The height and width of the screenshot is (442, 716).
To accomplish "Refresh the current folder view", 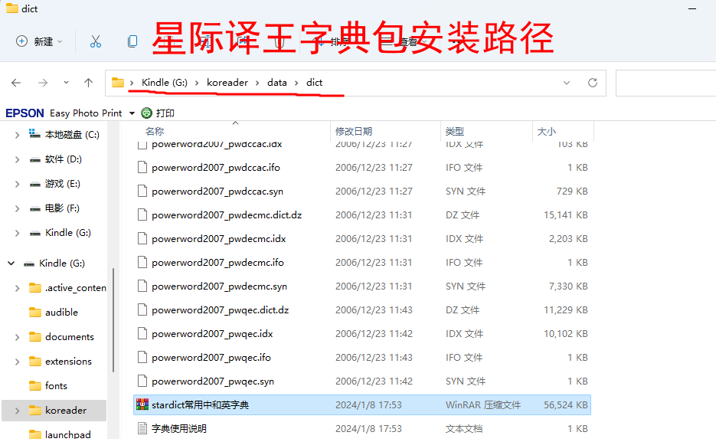I will [x=592, y=83].
